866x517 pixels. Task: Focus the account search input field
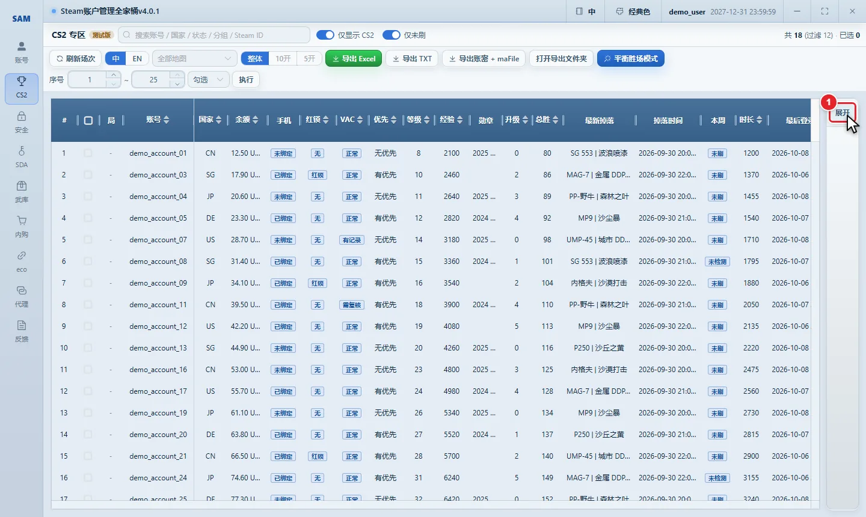pyautogui.click(x=214, y=35)
